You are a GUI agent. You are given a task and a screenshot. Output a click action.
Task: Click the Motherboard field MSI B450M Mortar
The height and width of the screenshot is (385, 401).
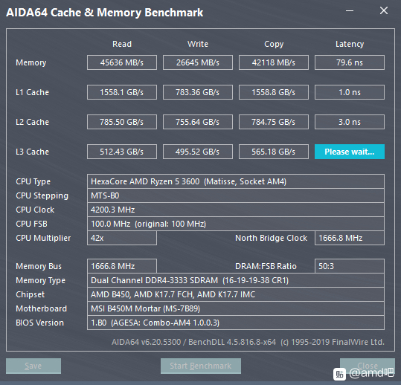(x=236, y=308)
